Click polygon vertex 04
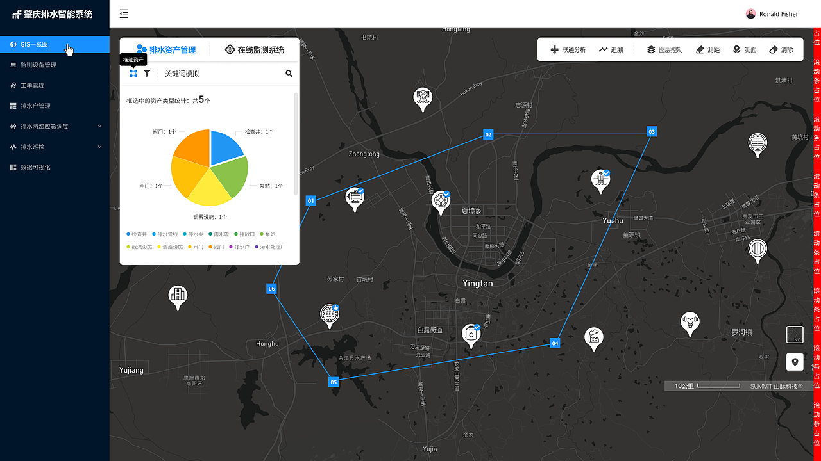Screen dimensions: 821x461 point(555,343)
